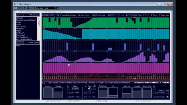Select the $Recycle folder
The width and height of the screenshot is (187, 105).
pos(20,18)
